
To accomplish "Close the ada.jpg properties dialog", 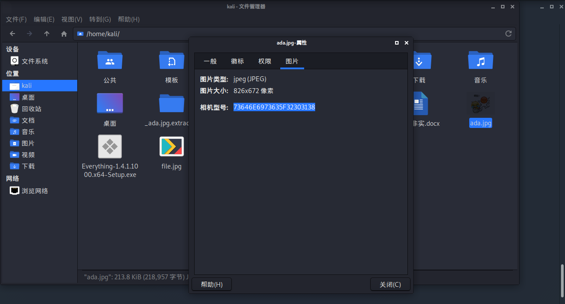I will (x=407, y=43).
